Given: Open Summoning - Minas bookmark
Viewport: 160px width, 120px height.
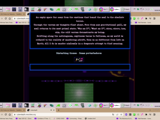Looking at the screenshot, I should tap(75, 119).
